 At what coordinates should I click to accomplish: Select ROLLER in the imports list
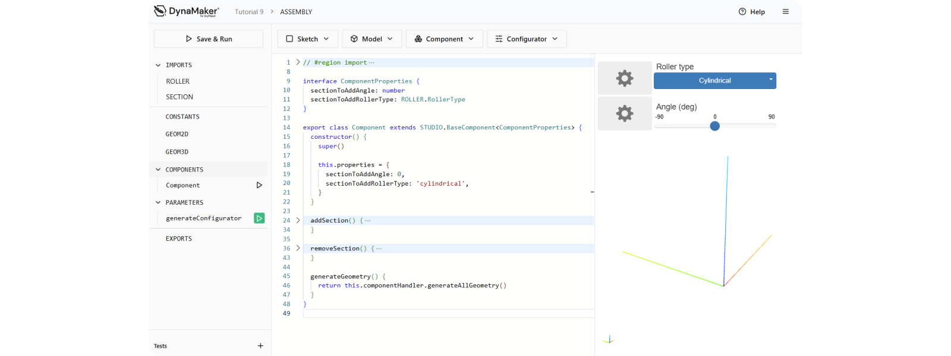(x=178, y=81)
